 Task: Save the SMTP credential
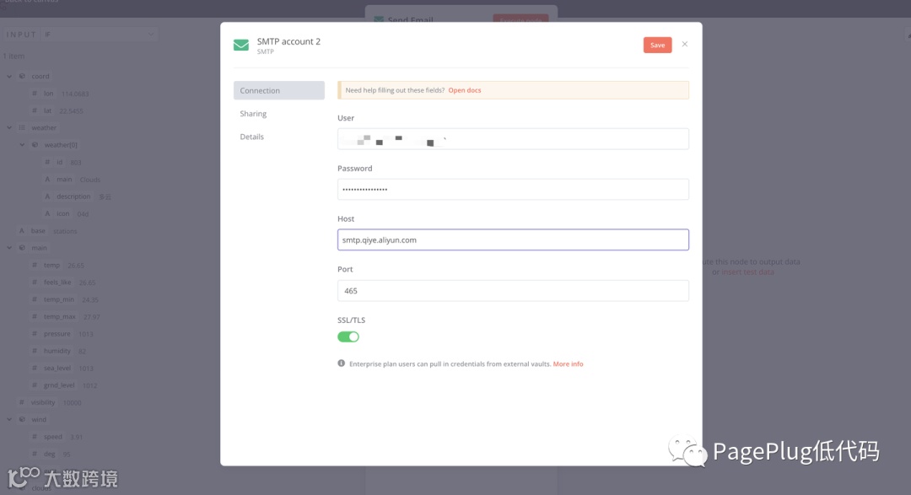[x=658, y=45]
